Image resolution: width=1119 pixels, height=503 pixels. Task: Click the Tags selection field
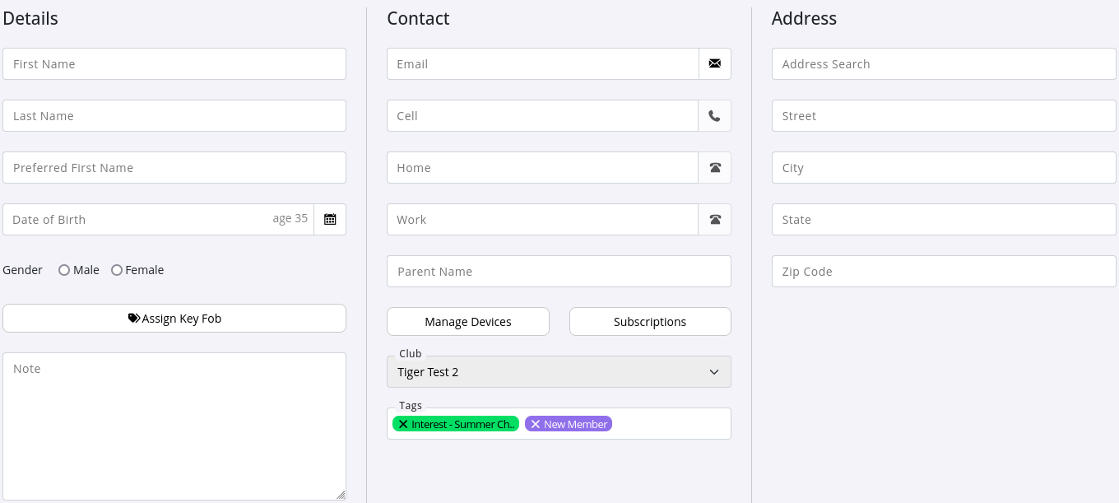coord(670,424)
